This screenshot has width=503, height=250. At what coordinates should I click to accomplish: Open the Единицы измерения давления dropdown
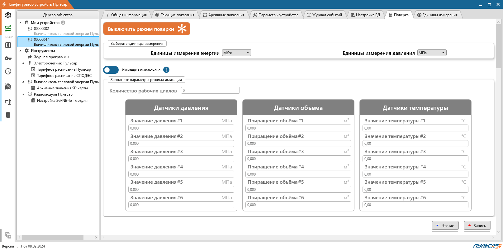[x=432, y=53]
